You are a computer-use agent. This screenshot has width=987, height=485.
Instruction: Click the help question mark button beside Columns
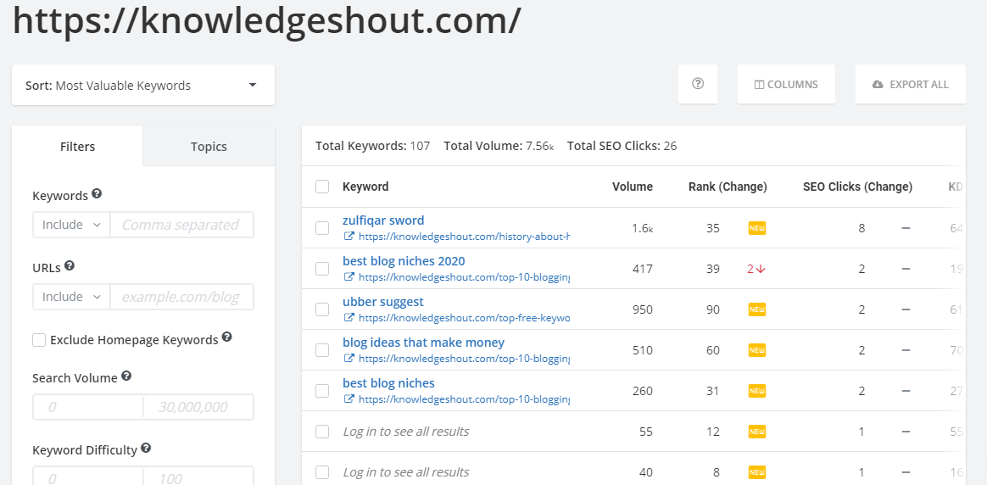coord(698,84)
